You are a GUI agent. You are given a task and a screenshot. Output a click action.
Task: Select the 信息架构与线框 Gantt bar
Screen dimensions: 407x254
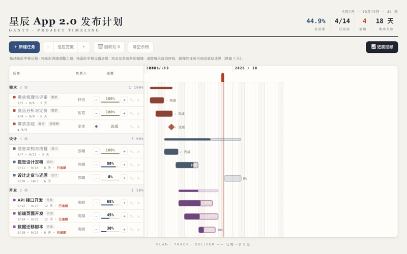click(x=171, y=151)
